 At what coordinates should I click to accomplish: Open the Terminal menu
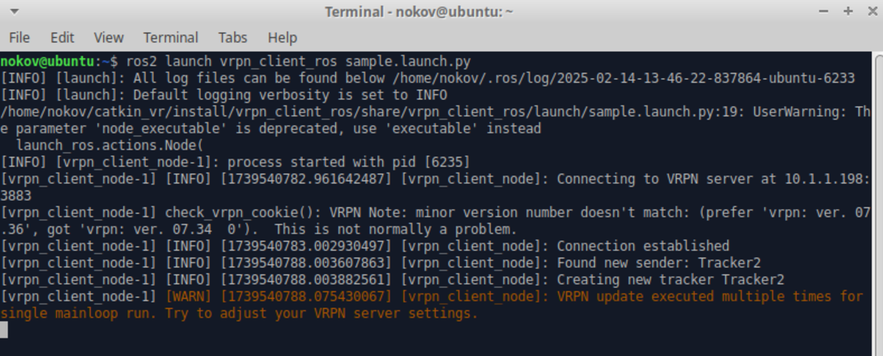(x=171, y=38)
